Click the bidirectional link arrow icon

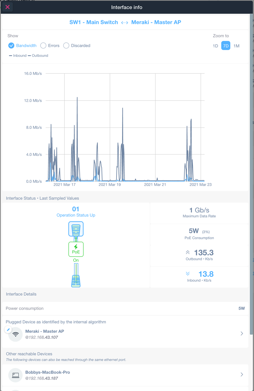125,23
